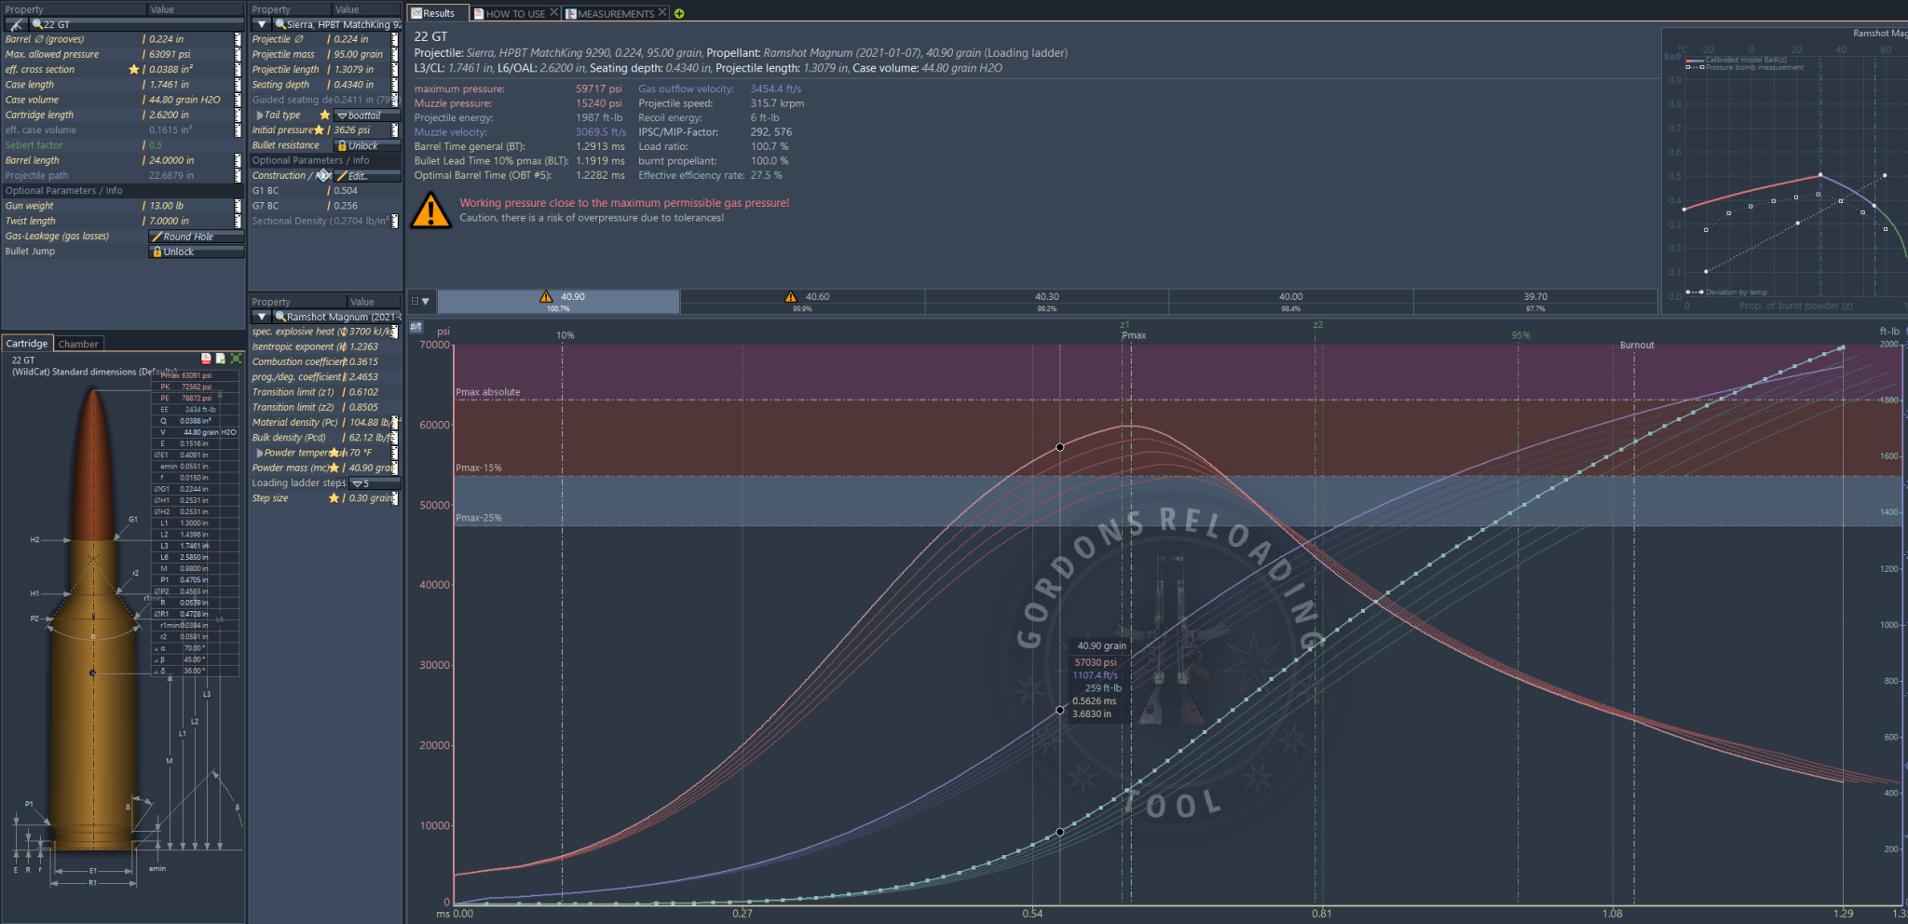The image size is (1908, 924).
Task: Open the 22 GT caliber search field
Action: point(136,24)
